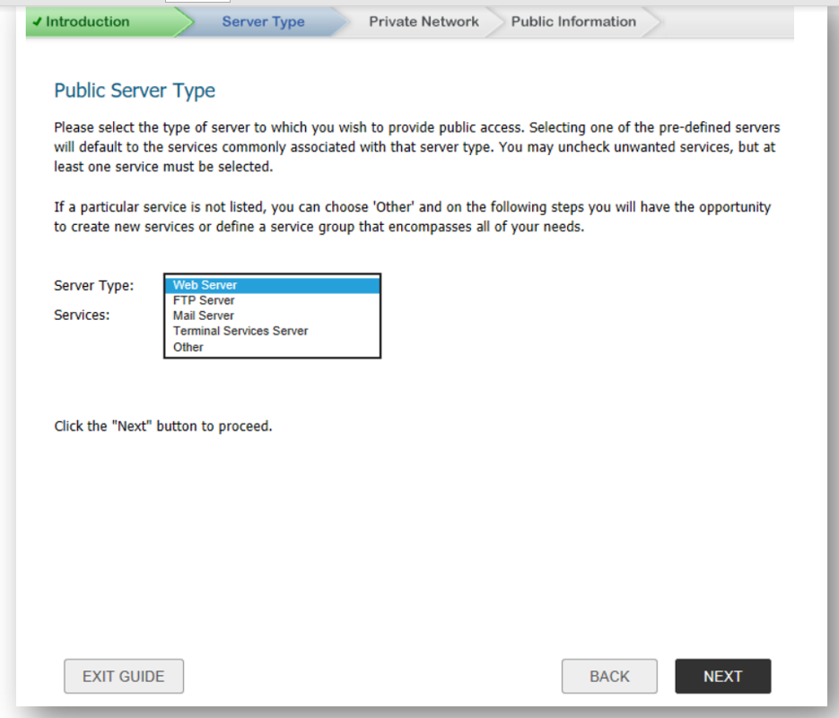Click the Services field label
This screenshot has height=718, width=839.
(83, 315)
